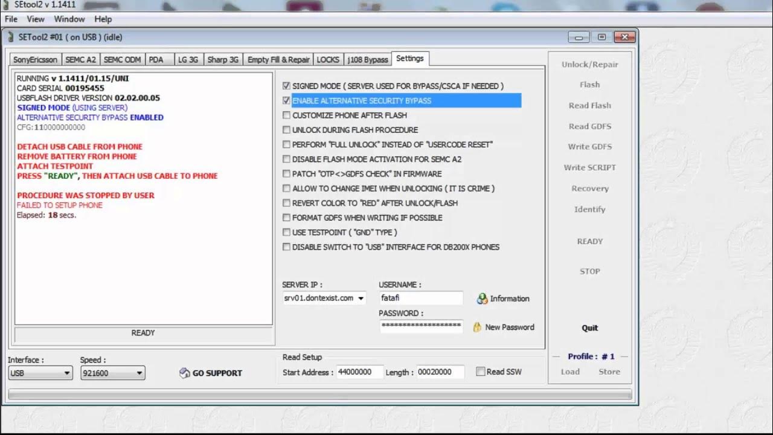Open the File menu
The height and width of the screenshot is (435, 773).
pyautogui.click(x=11, y=19)
